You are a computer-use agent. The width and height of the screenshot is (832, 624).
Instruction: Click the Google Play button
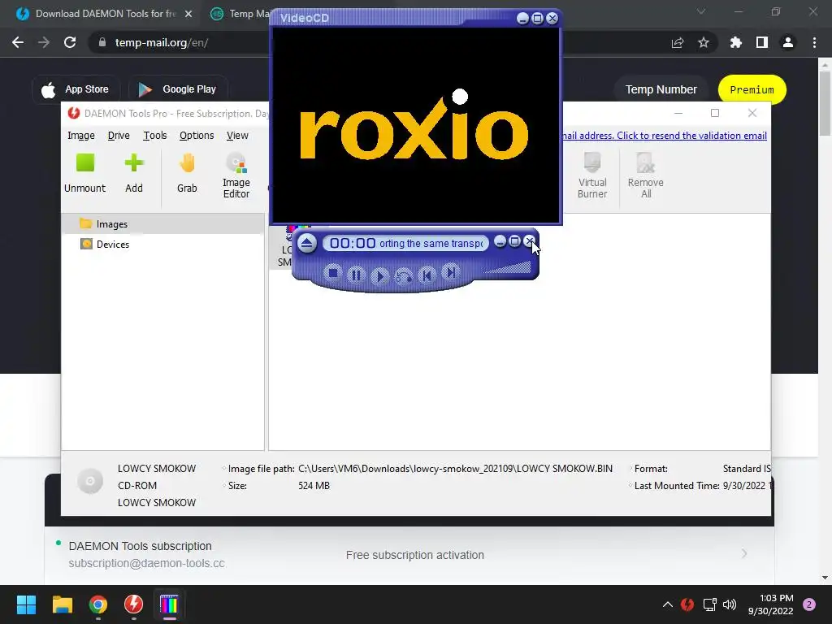point(178,89)
